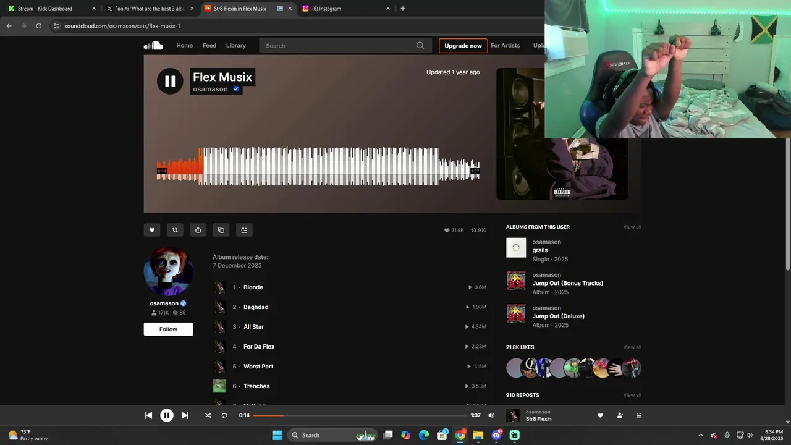Switch to the X browser tab
The width and height of the screenshot is (791, 445).
150,9
